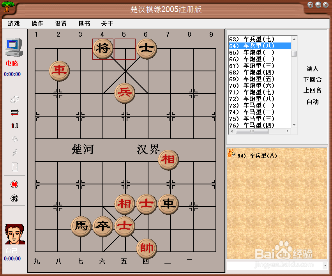The width and height of the screenshot is (332, 276).
Task: Select the black 士 advisor piece at top
Action: 147,48
